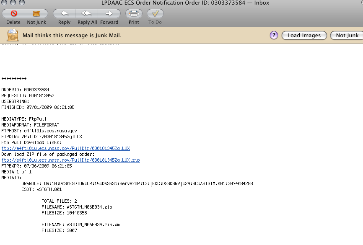Click FILESIZE: 3007 text
The height and width of the screenshot is (245, 363).
[x=59, y=230]
